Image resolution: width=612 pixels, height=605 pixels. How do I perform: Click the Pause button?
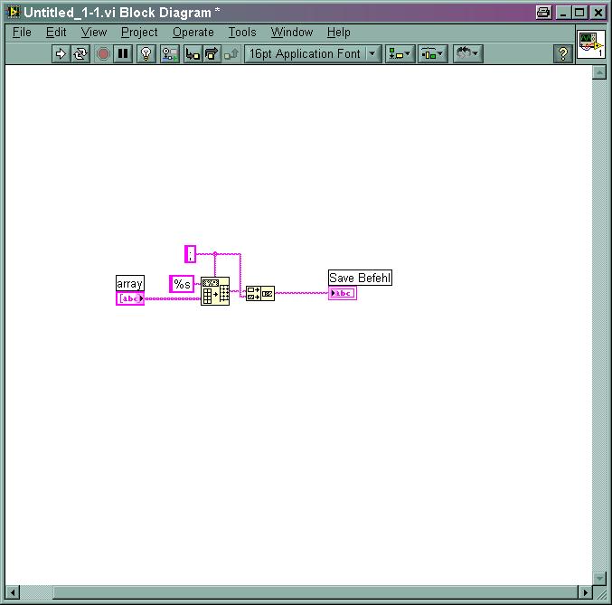pyautogui.click(x=123, y=54)
